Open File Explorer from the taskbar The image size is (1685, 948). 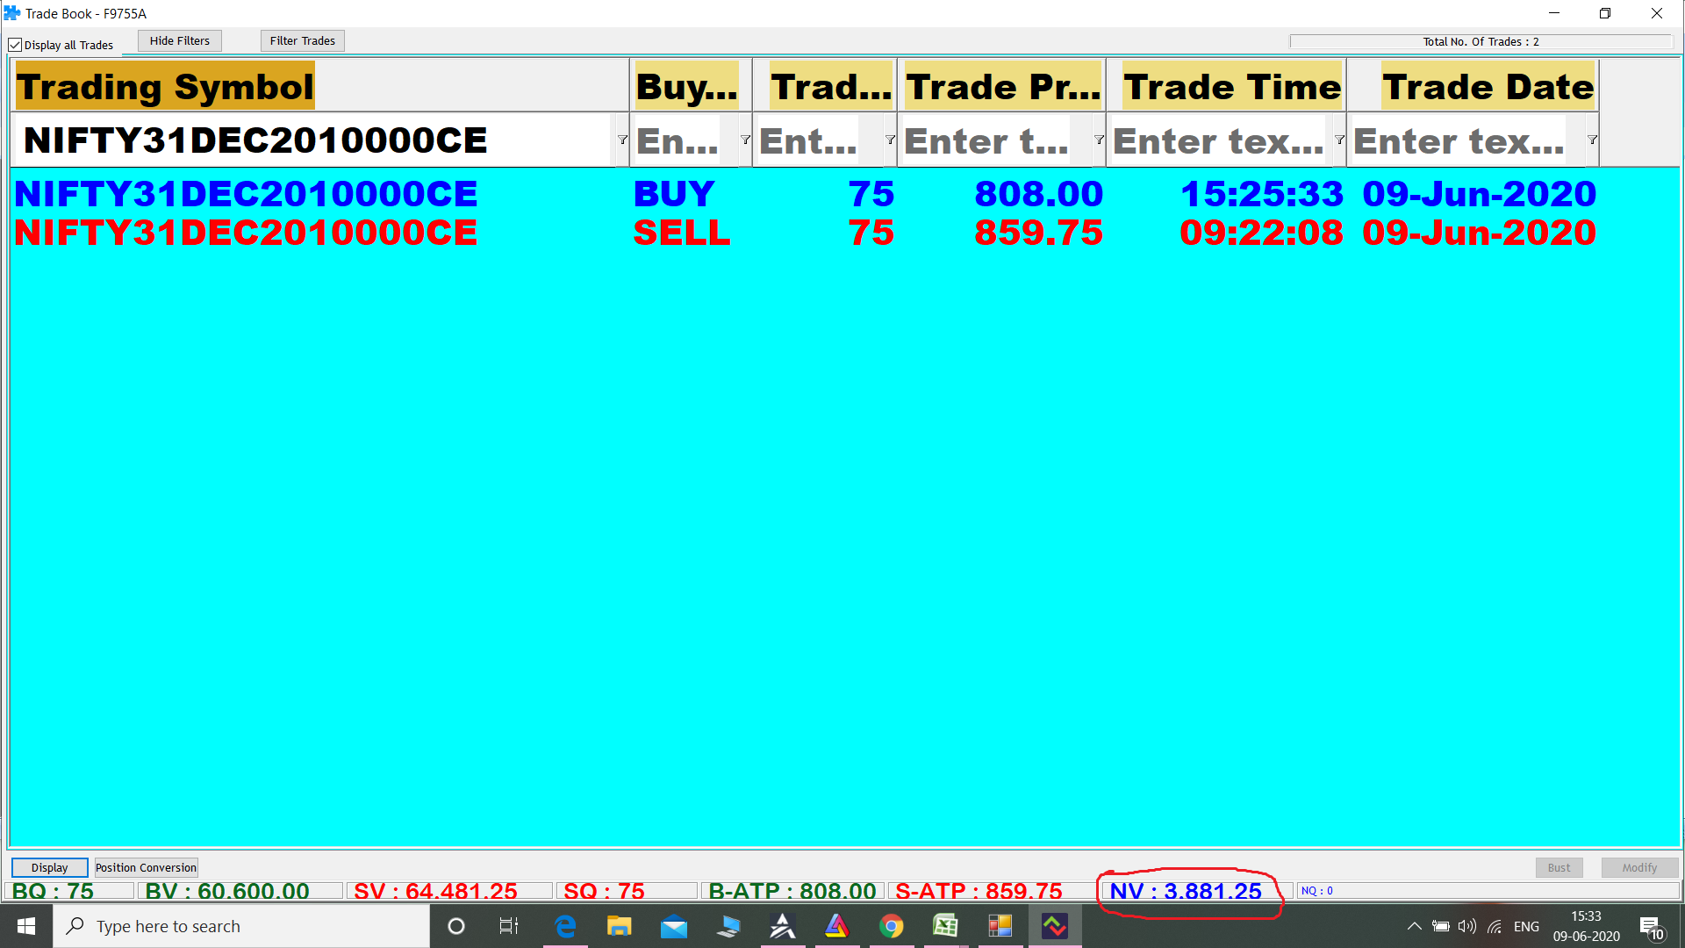(620, 926)
